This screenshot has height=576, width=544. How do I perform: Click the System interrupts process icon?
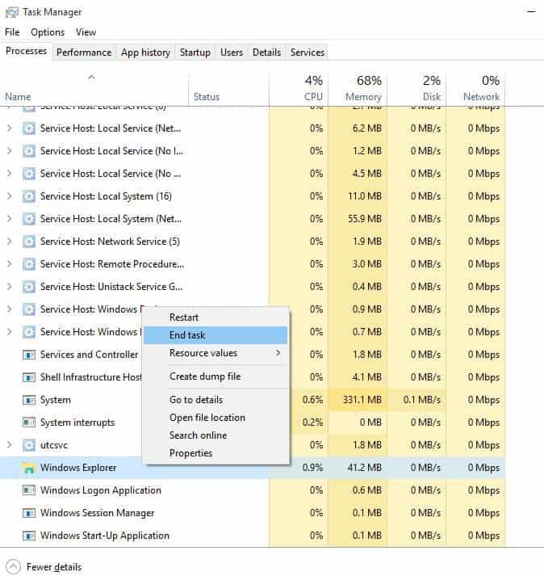[x=28, y=423]
